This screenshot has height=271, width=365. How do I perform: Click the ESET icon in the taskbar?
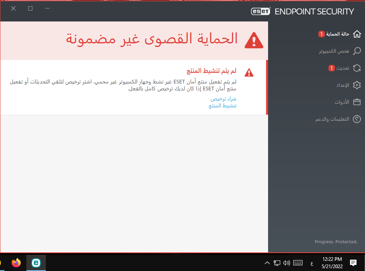pyautogui.click(x=36, y=263)
